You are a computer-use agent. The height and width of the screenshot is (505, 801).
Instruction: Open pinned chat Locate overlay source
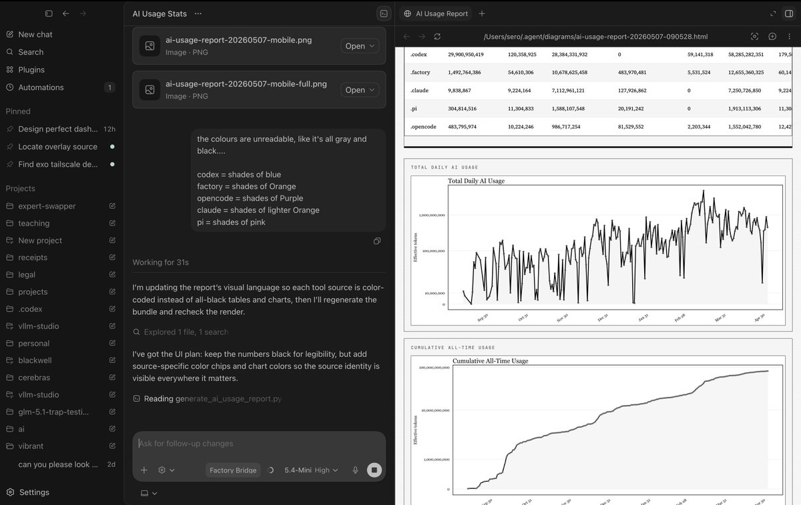(60, 147)
